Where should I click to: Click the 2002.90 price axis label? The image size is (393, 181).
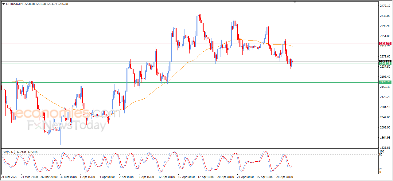(x=385, y=128)
